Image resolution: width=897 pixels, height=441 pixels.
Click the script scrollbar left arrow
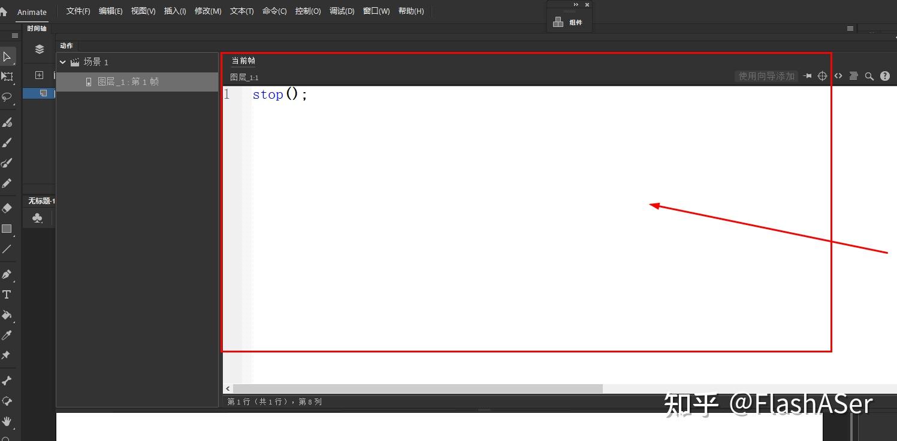click(228, 389)
